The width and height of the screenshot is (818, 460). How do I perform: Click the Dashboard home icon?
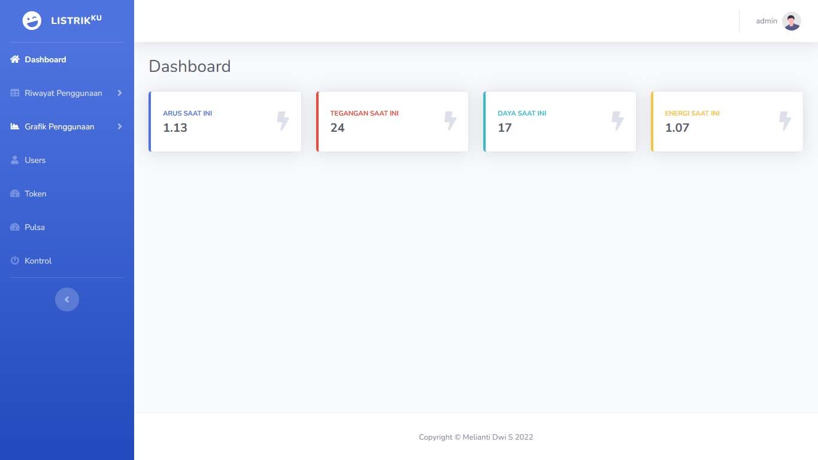click(x=15, y=59)
